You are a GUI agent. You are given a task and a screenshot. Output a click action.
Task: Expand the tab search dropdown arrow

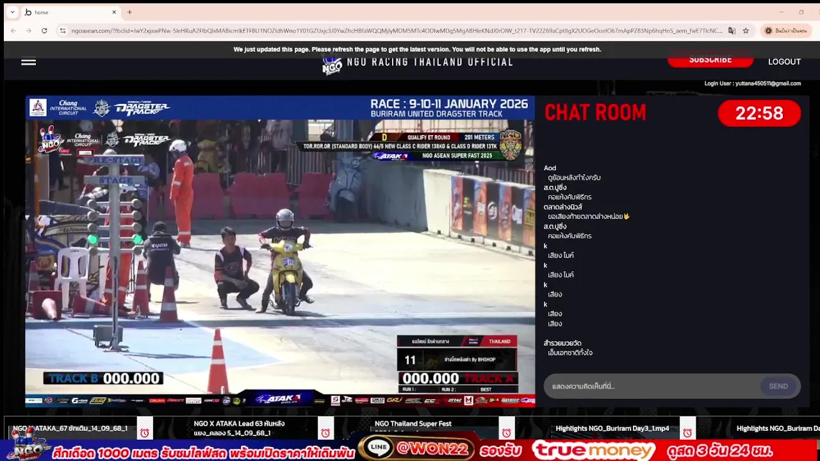[12, 12]
